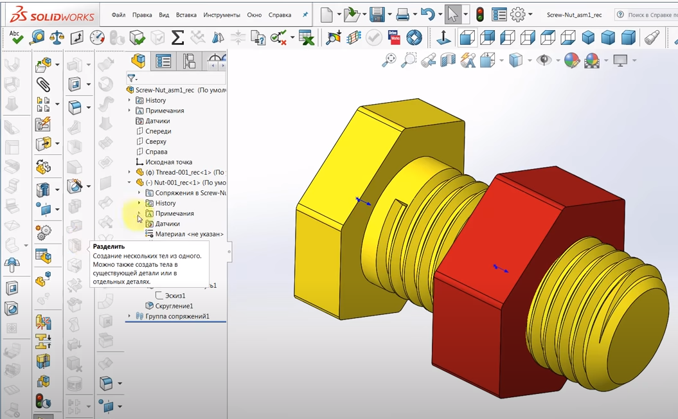Open the Save dropdown arrow

(x=389, y=15)
